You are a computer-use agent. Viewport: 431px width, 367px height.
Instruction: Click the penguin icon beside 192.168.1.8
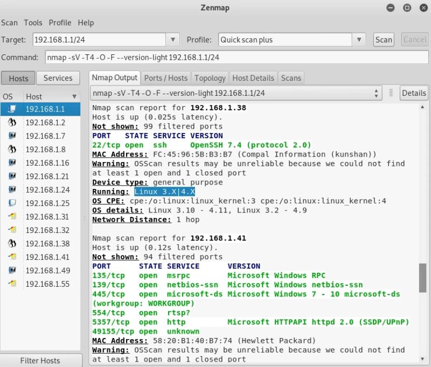[12, 149]
